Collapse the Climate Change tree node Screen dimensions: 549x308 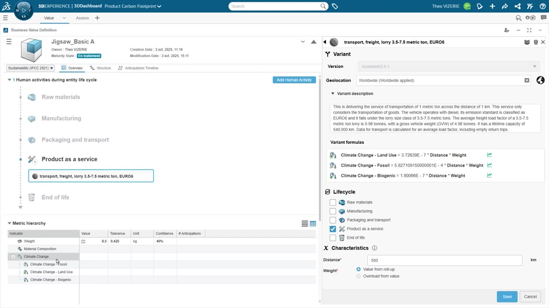13,257
